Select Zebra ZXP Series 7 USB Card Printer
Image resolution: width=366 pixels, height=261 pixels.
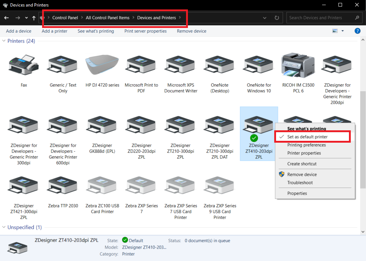pos(180,186)
